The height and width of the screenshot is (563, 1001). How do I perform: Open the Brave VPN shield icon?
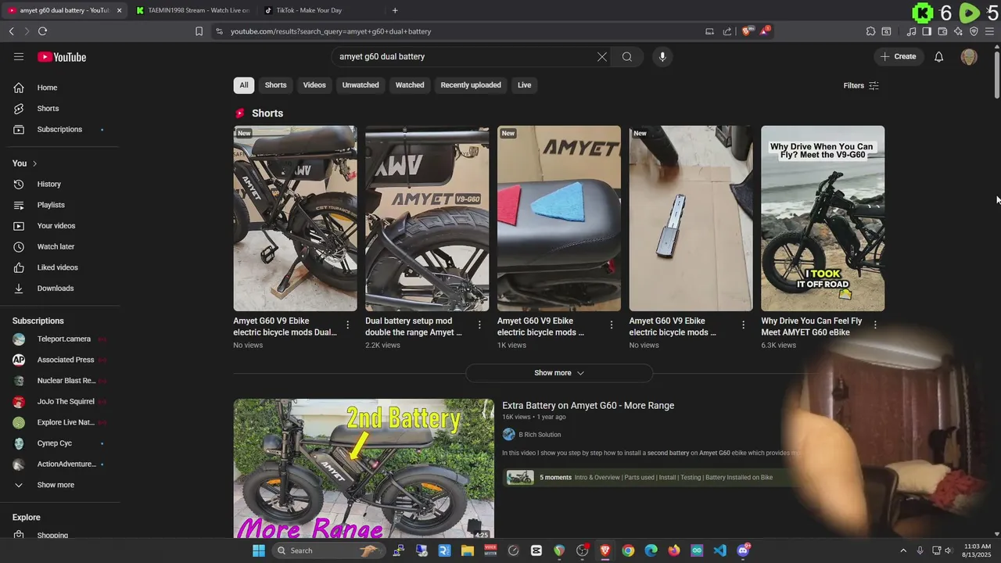(974, 31)
